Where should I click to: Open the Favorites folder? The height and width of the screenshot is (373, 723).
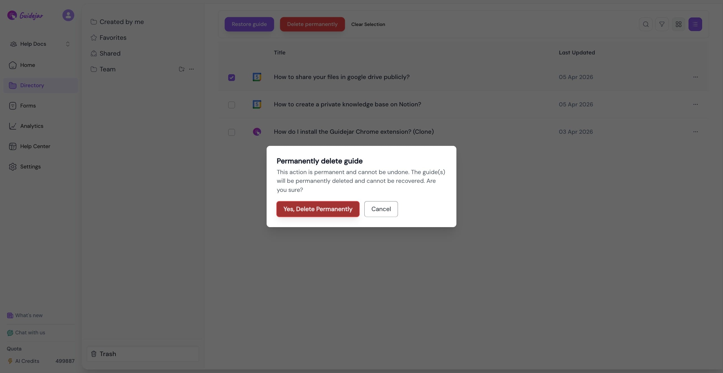pos(113,38)
